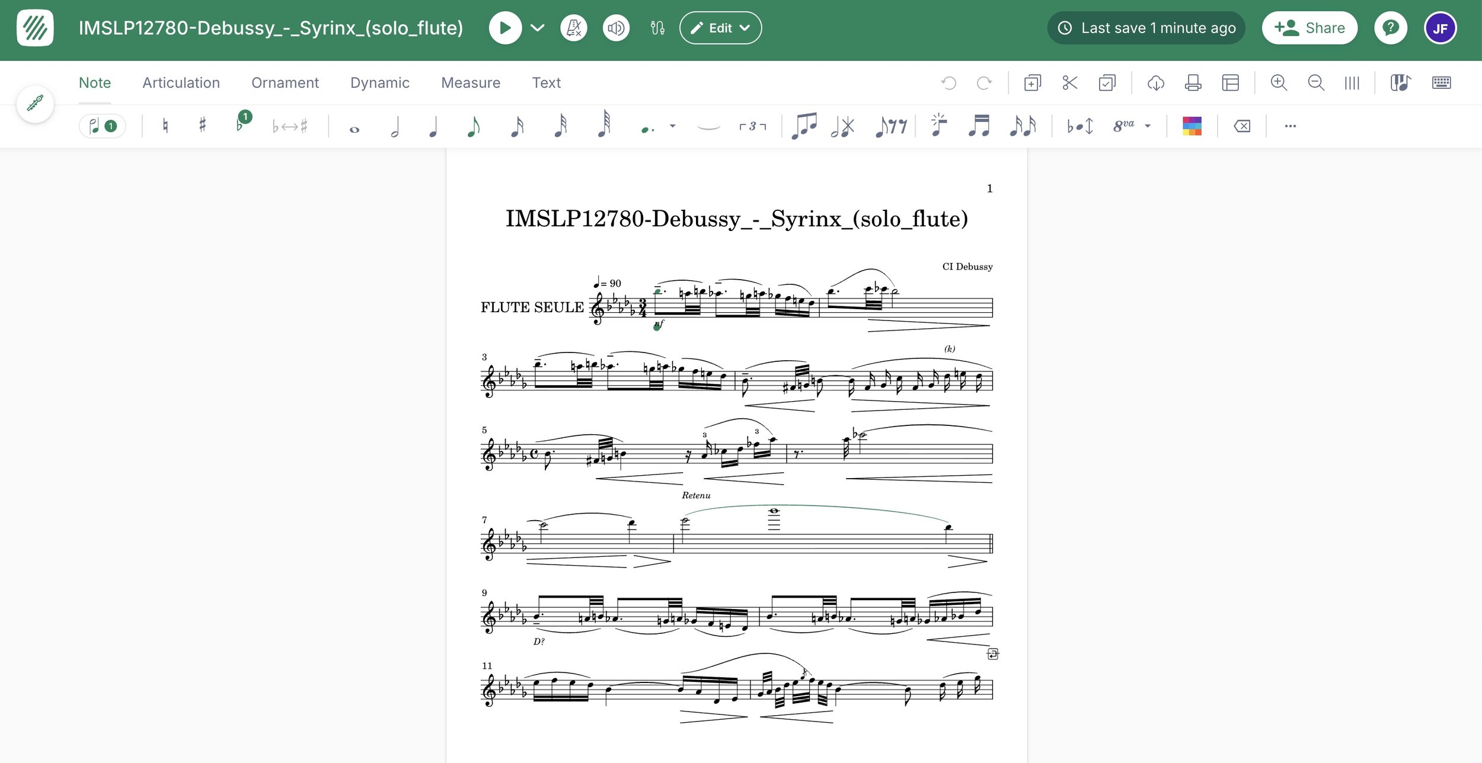Click the score title text
Image resolution: width=1482 pixels, height=763 pixels.
[736, 219]
